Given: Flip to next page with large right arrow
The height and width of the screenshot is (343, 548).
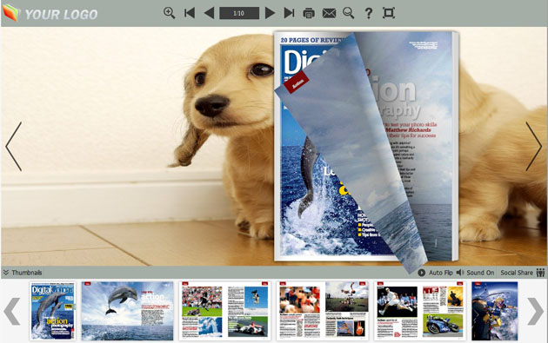Looking at the screenshot, I should [534, 147].
